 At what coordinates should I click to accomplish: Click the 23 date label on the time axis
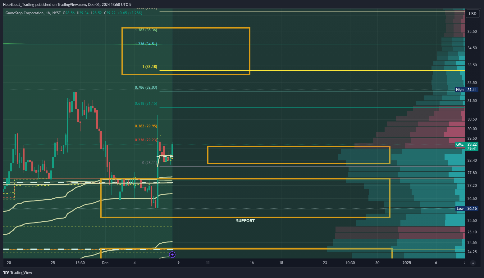(325, 263)
